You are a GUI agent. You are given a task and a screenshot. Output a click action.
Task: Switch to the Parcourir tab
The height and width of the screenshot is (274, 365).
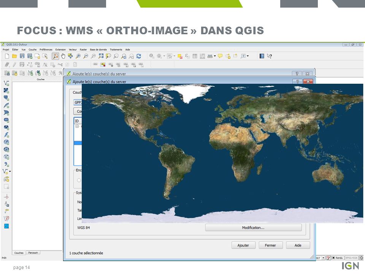pyautogui.click(x=33, y=253)
